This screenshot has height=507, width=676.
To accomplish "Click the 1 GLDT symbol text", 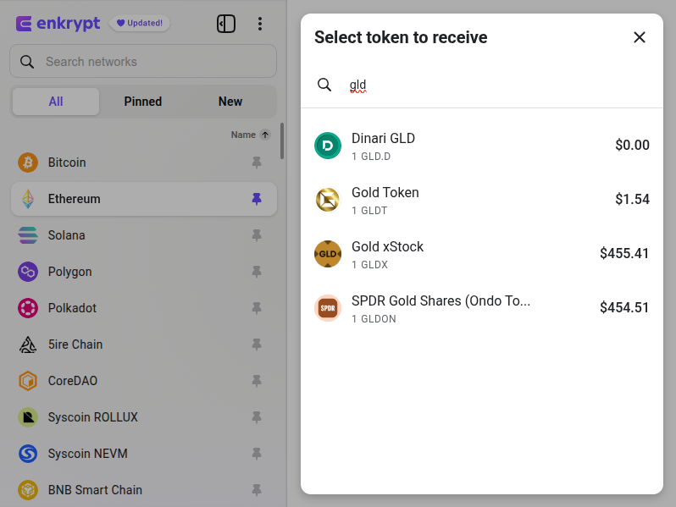I will (x=369, y=211).
